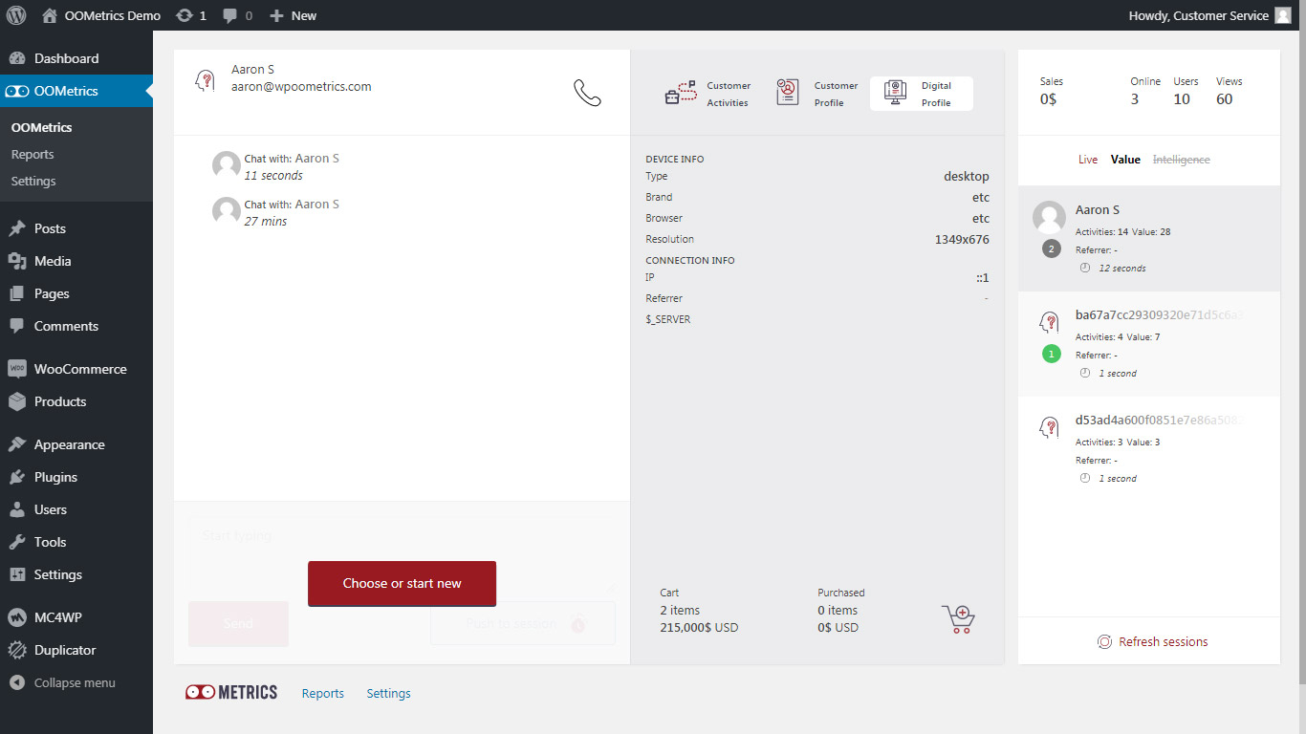Click the Choose or start new button

(x=402, y=583)
